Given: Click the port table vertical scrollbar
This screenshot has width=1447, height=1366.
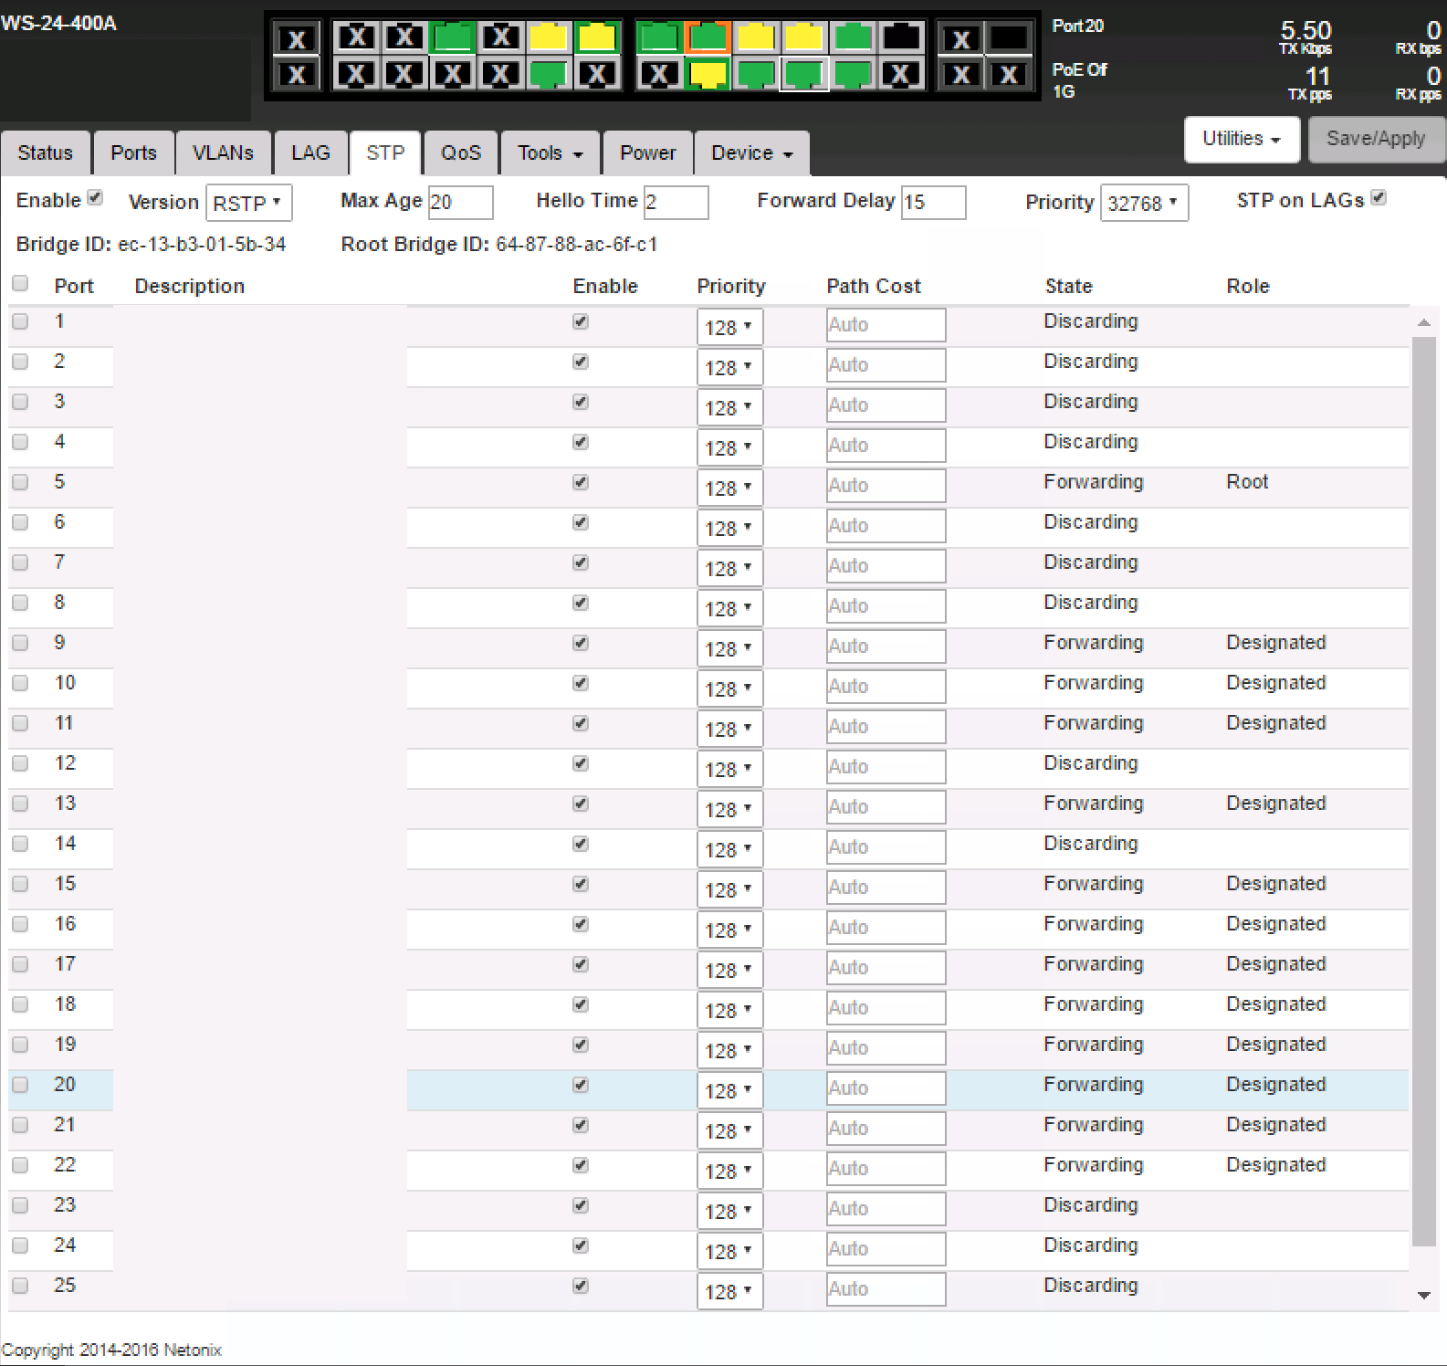Looking at the screenshot, I should 1423,785.
